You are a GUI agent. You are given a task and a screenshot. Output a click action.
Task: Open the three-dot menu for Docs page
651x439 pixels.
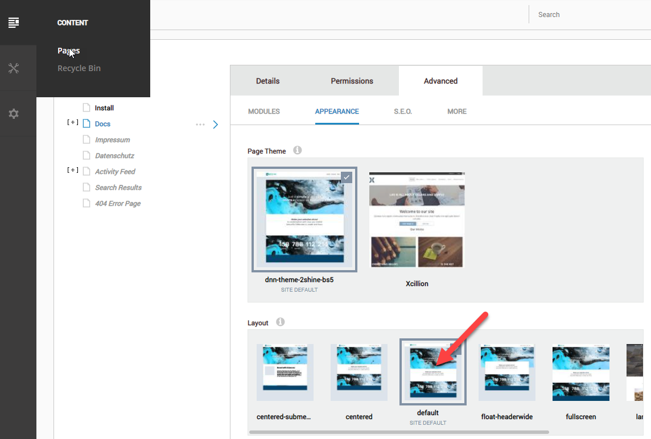pos(200,125)
